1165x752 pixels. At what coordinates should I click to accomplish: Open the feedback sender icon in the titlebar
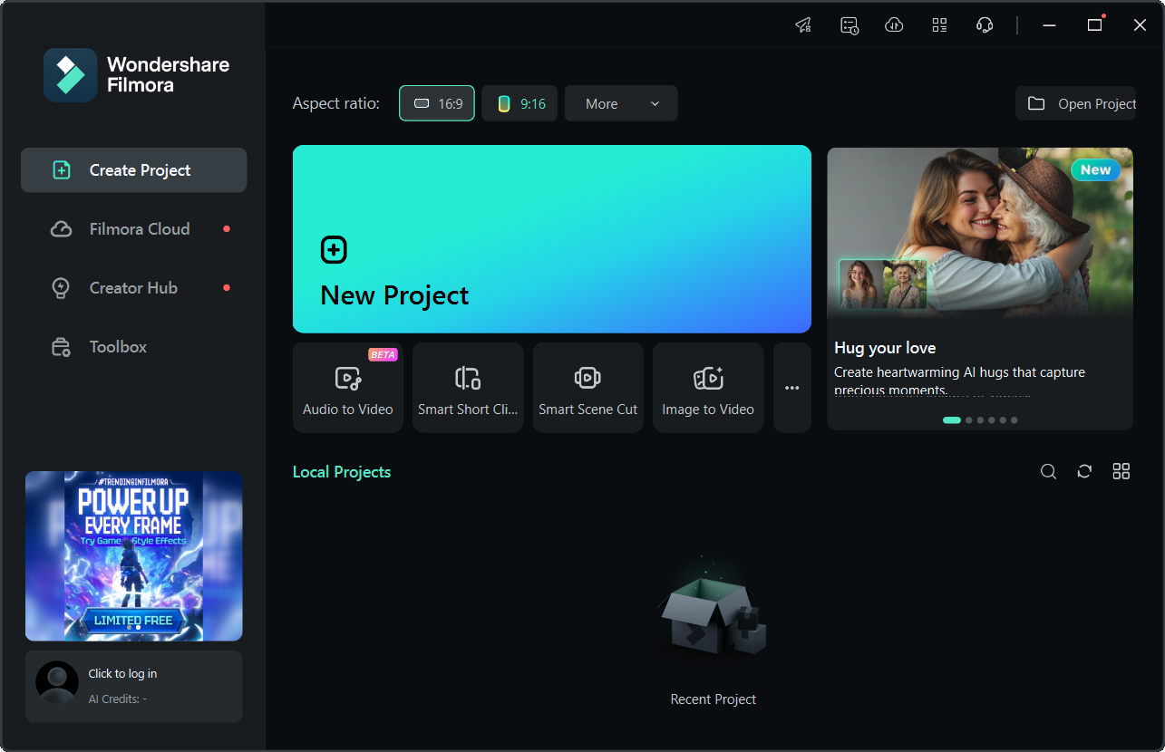coord(802,24)
